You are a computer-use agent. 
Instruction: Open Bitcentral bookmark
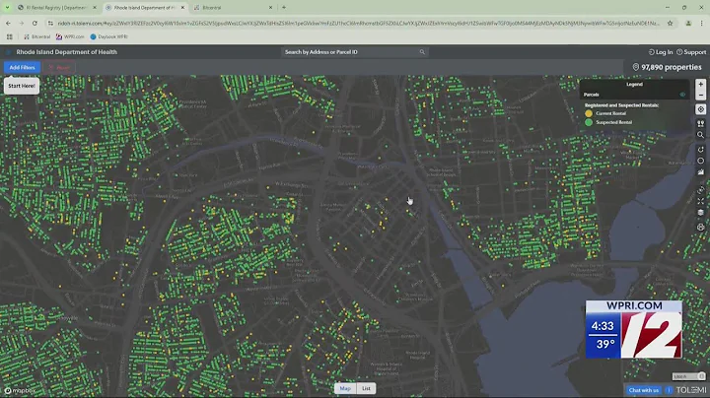[37, 36]
